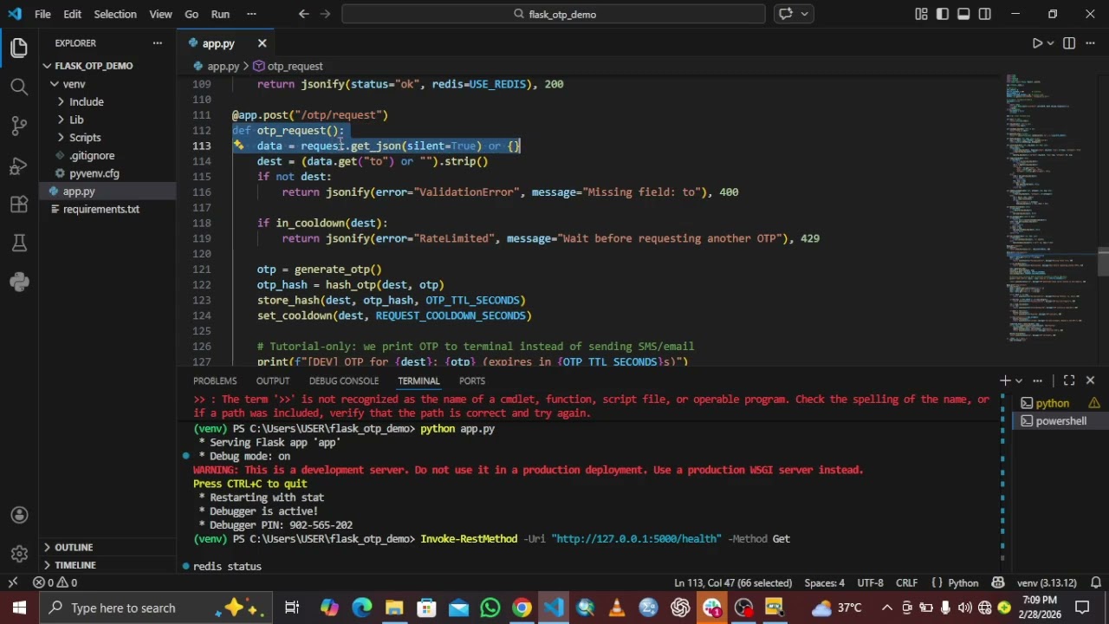Image resolution: width=1109 pixels, height=624 pixels.
Task: Close the terminal panel
Action: pos(1090,380)
